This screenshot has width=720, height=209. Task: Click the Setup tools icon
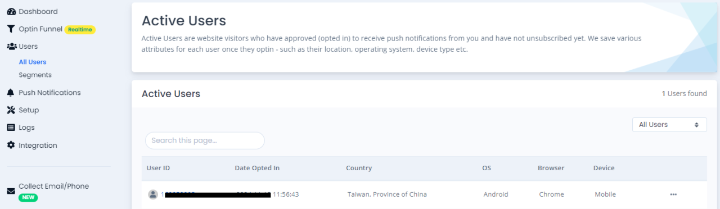click(11, 110)
